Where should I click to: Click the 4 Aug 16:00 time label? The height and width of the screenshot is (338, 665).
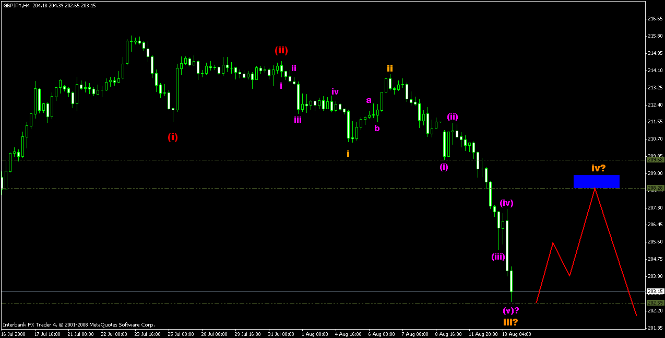pyautogui.click(x=348, y=334)
